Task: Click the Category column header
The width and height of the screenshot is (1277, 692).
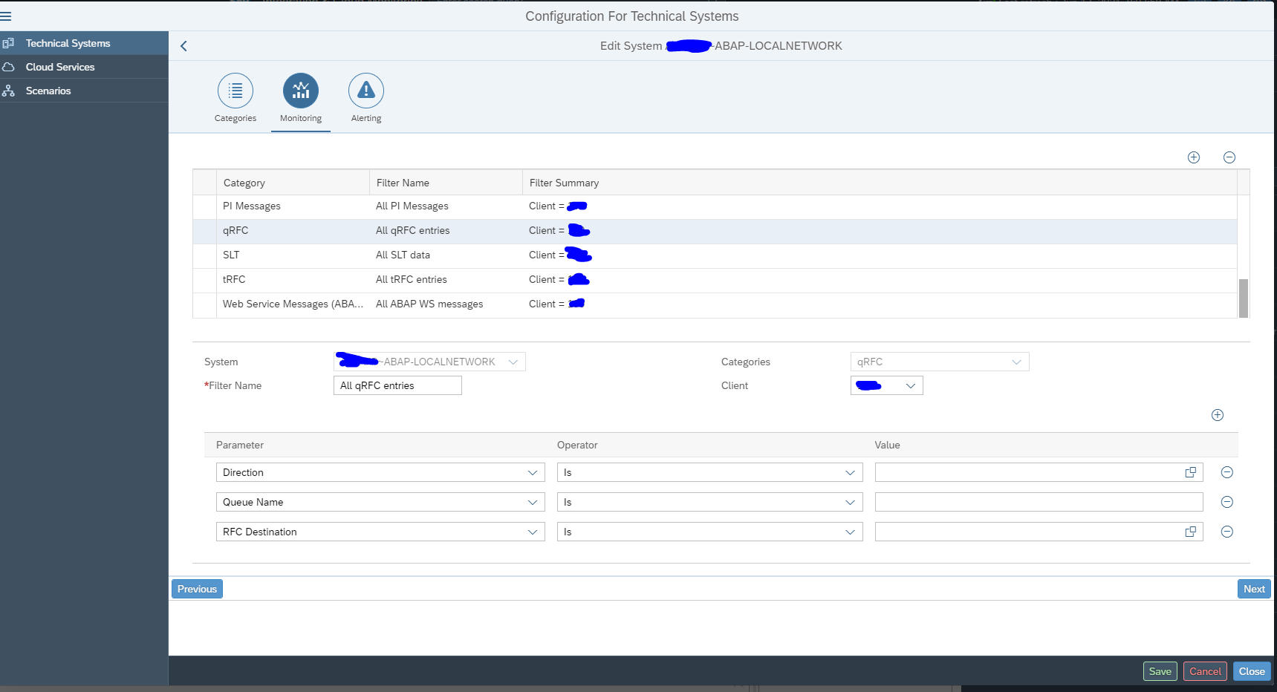Action: [293, 183]
